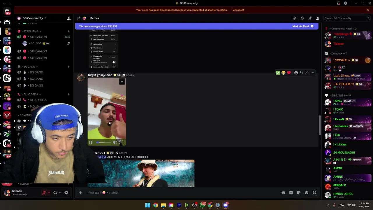The image size is (373, 210).
Task: Pause the playing video
Action: (91, 142)
